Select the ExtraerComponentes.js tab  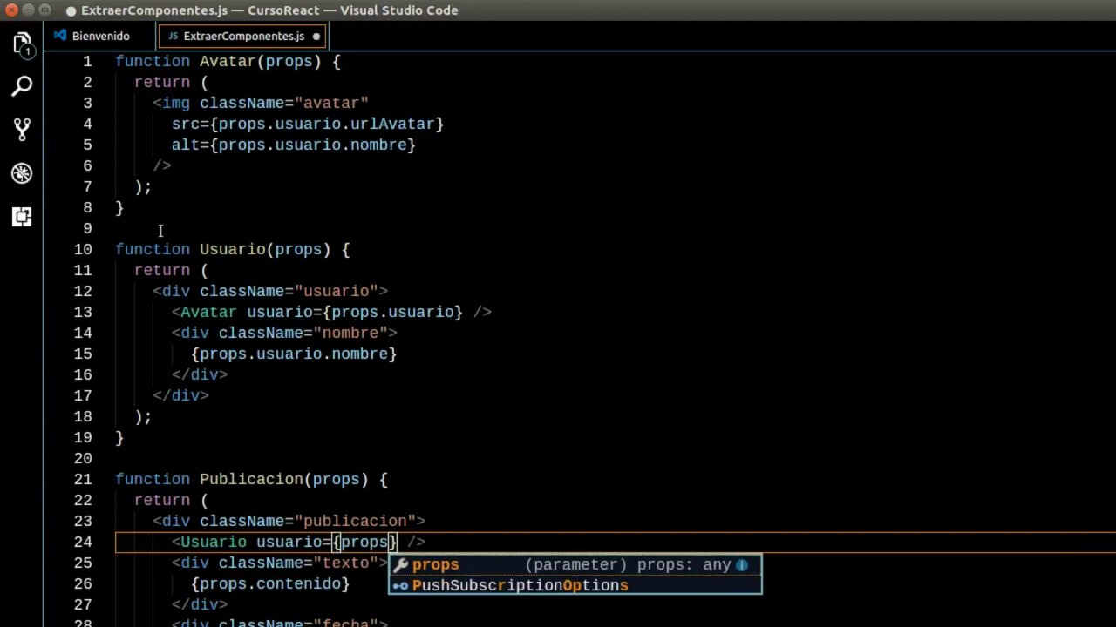pos(243,36)
